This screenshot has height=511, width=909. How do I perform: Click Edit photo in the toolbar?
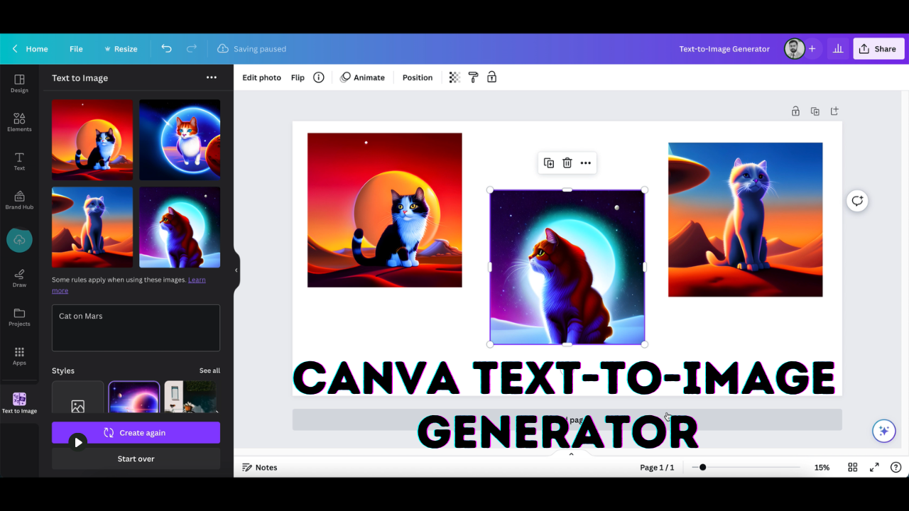(x=261, y=77)
